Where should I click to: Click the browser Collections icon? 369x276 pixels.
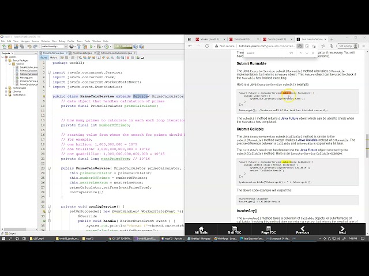(x=332, y=46)
